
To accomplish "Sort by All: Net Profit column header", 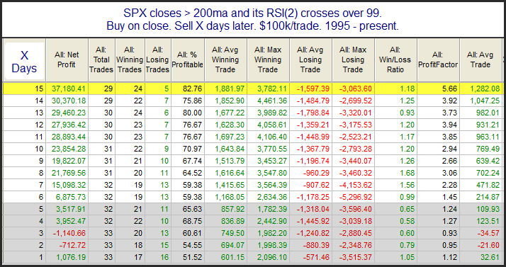I will coord(67,60).
